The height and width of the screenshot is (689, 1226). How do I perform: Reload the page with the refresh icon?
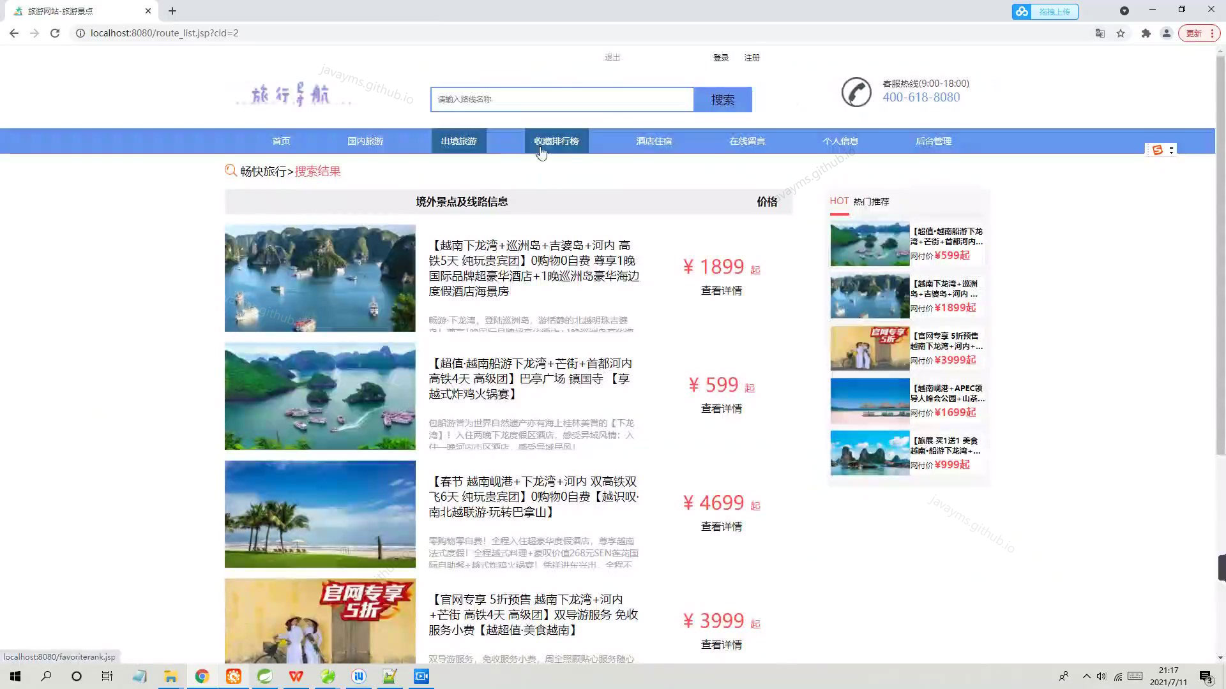[x=55, y=33]
